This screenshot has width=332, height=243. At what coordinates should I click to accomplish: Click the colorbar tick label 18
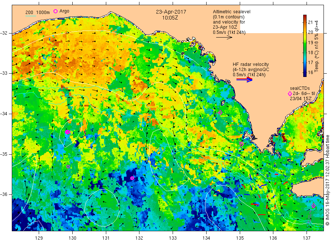310,52
